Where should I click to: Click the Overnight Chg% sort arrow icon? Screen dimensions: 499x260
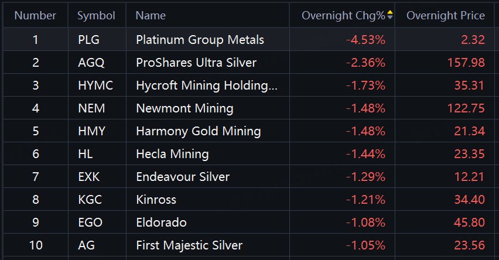pos(390,15)
